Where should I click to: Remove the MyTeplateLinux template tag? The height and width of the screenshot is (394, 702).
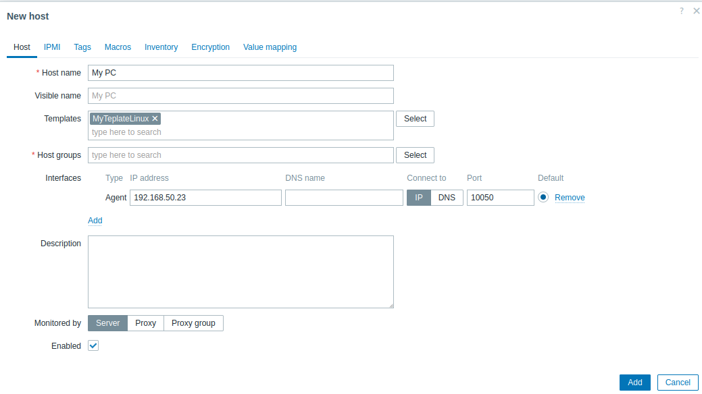[x=155, y=119]
